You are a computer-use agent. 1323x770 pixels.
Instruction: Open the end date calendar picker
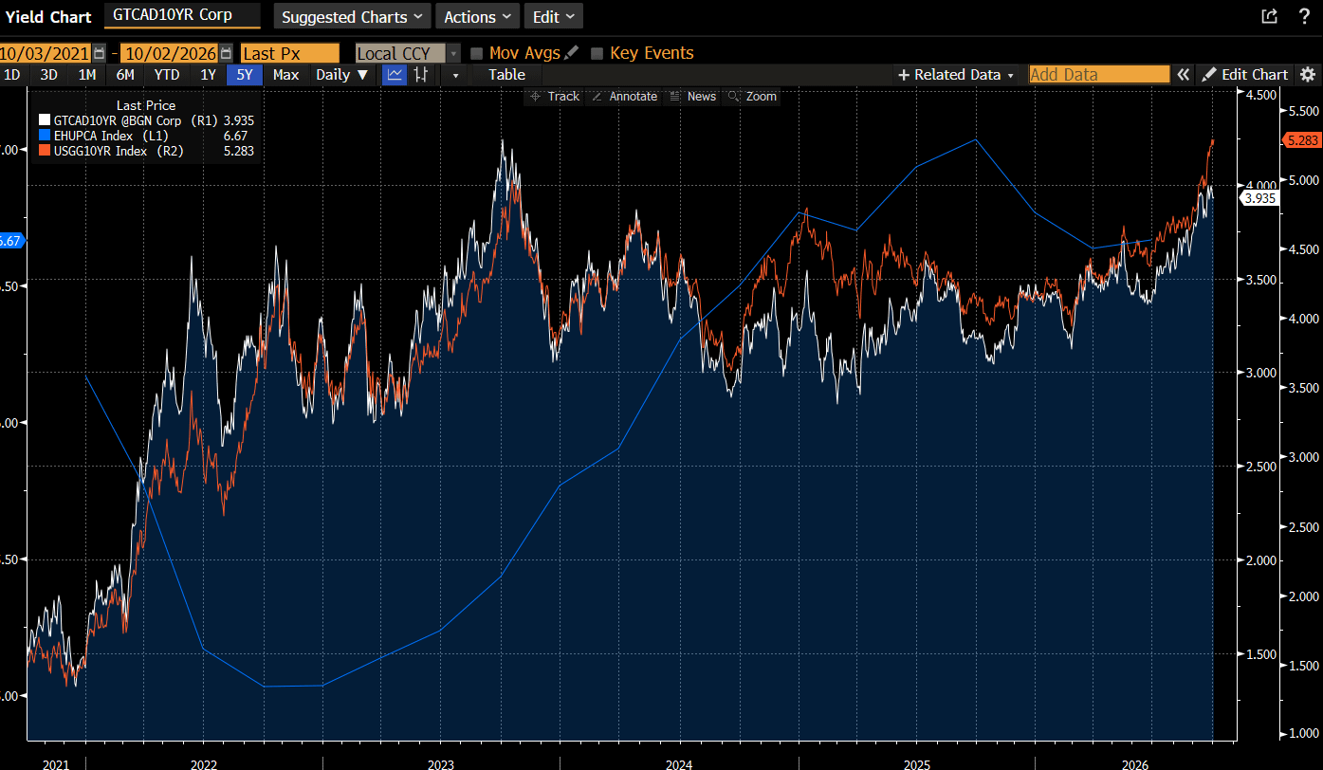(226, 54)
